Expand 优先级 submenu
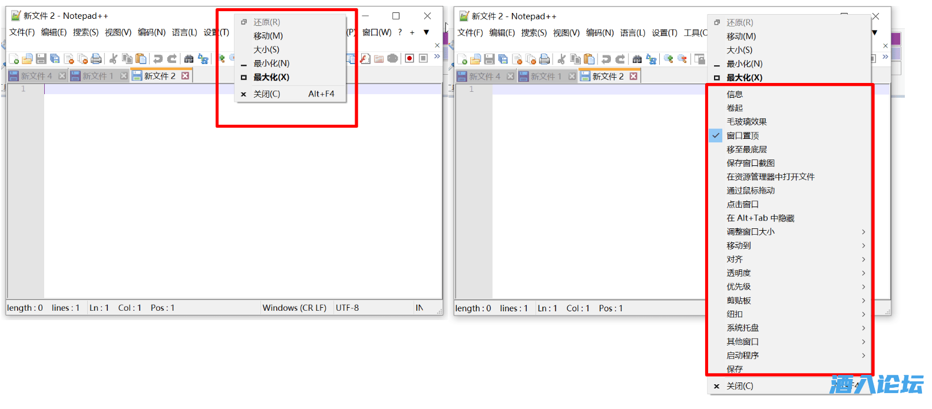This screenshot has height=409, width=932. click(789, 287)
